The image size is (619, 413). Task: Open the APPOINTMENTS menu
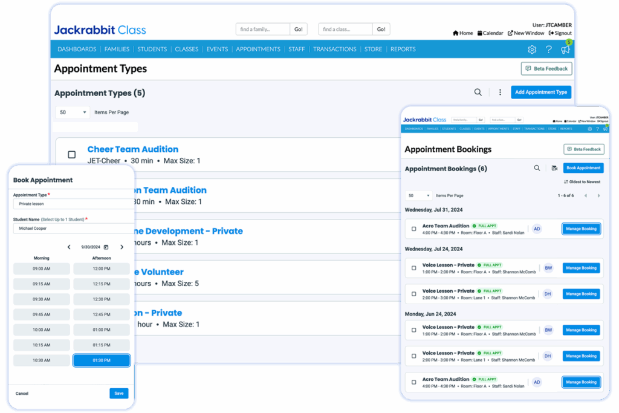click(258, 50)
